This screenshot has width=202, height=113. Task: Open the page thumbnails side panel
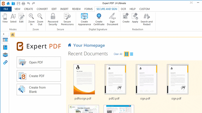tap(5, 40)
